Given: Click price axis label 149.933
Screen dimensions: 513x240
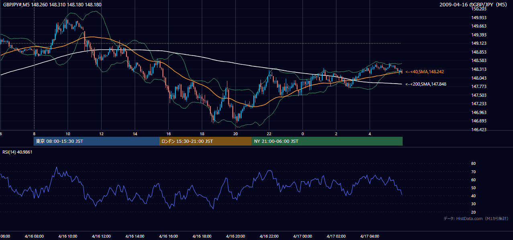Looking at the screenshot, I should coord(478,18).
